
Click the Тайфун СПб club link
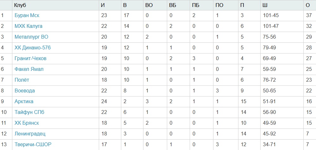(x=29, y=112)
